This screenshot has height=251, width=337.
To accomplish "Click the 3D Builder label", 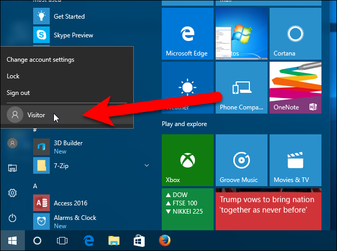I will pos(68,143).
